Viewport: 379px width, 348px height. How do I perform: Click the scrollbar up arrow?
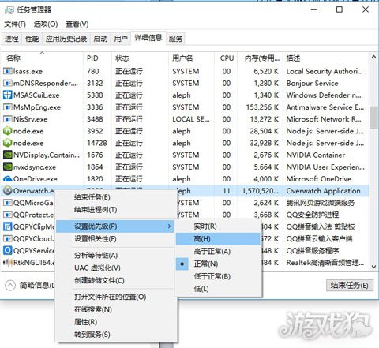pyautogui.click(x=373, y=57)
